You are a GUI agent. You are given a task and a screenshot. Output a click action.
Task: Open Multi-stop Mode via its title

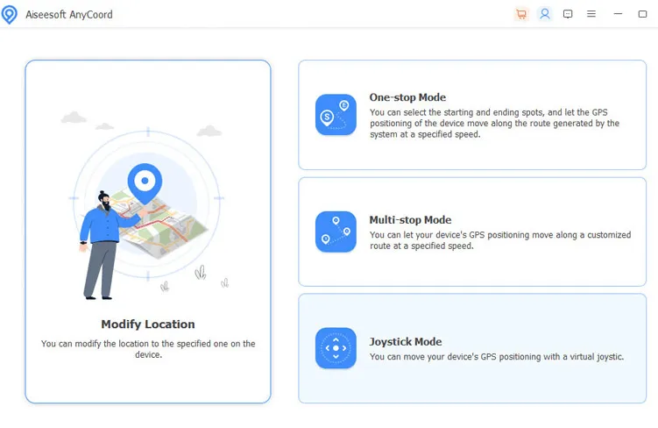(410, 220)
